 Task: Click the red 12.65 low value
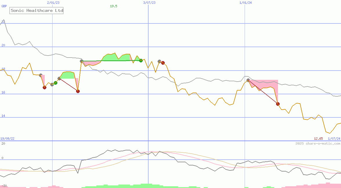(318, 139)
